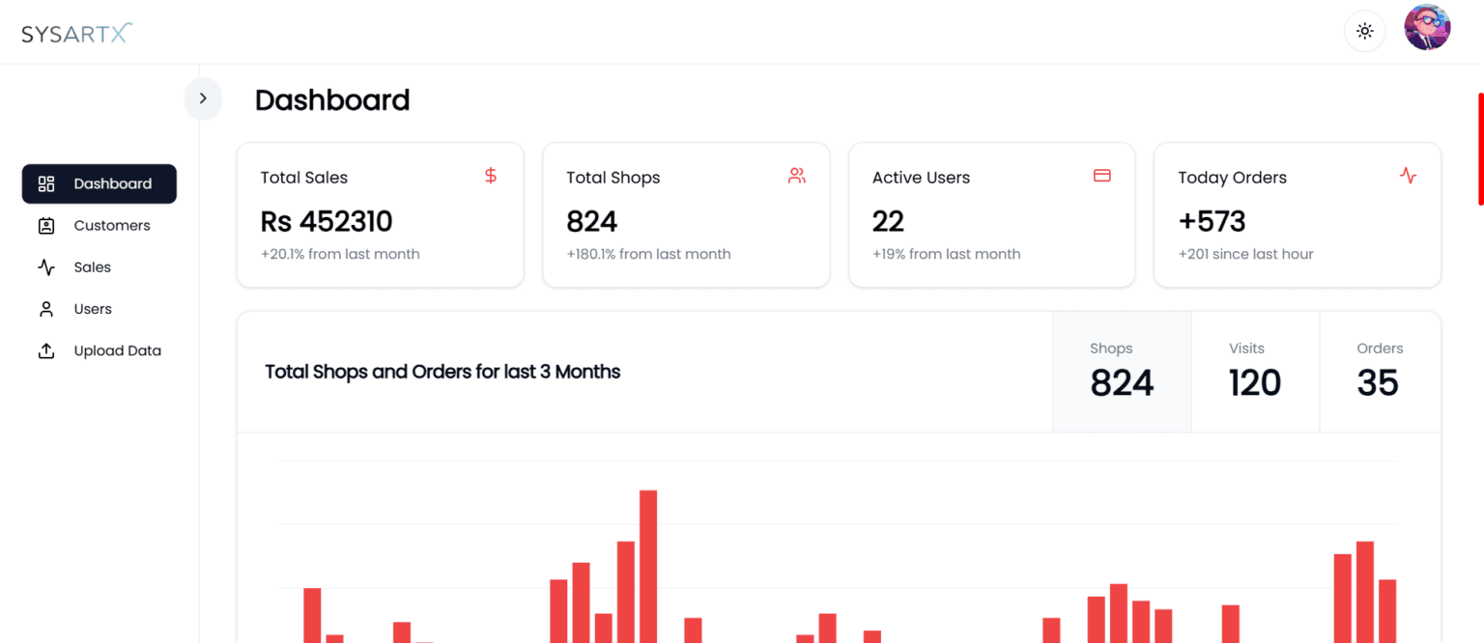Click the pulse icon on Today Orders card
Image resolution: width=1484 pixels, height=643 pixels.
pos(1408,176)
